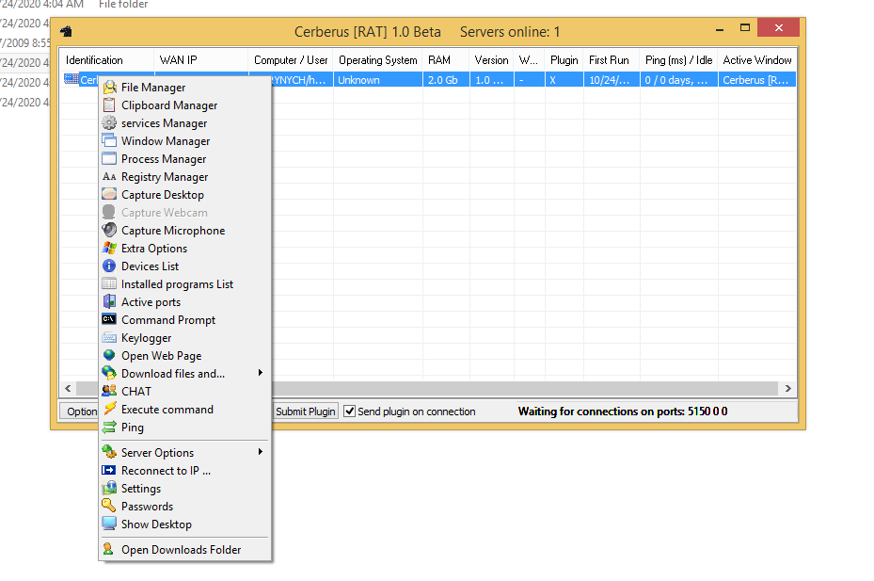Select Installed programs List menu entry
This screenshot has width=874, height=581.
click(x=177, y=284)
